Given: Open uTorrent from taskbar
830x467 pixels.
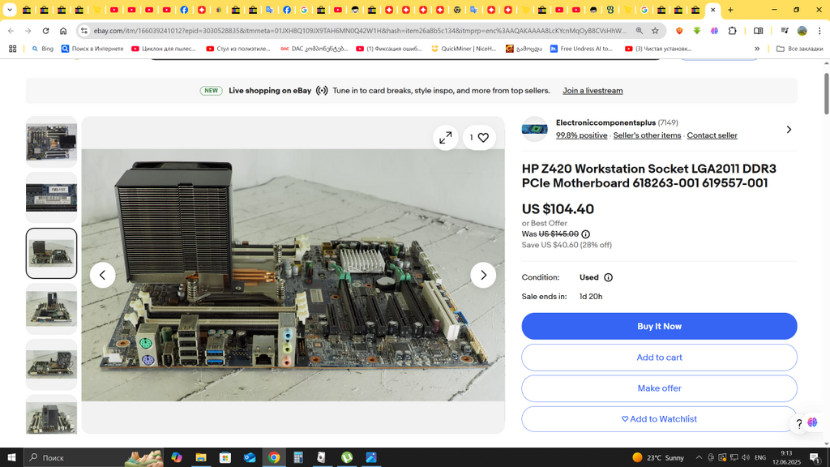Looking at the screenshot, I should 347,457.
